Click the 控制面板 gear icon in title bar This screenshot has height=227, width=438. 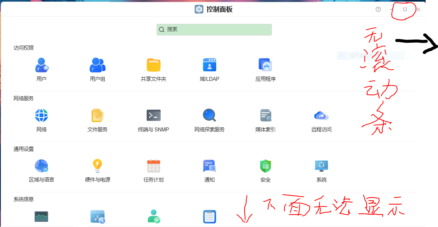point(199,9)
